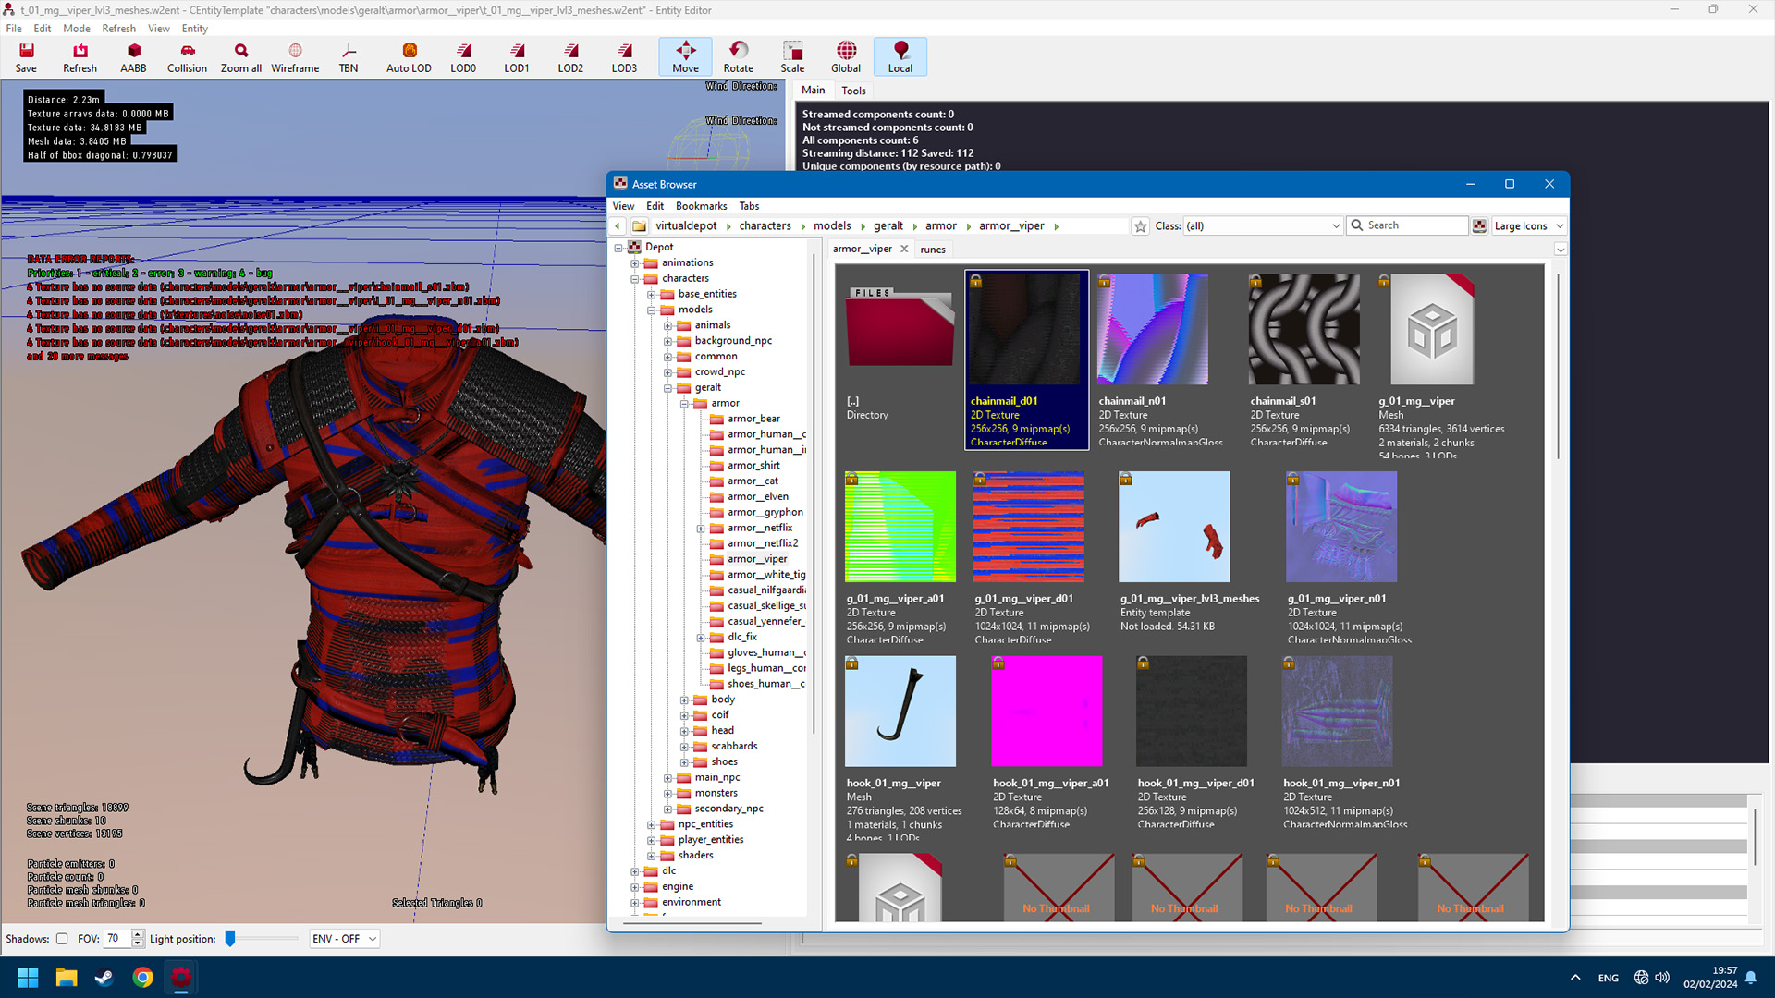Image resolution: width=1775 pixels, height=998 pixels.
Task: Select armor_viper folder in tree
Action: click(757, 560)
